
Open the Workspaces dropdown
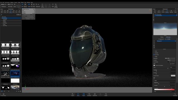click(x=4, y=4)
